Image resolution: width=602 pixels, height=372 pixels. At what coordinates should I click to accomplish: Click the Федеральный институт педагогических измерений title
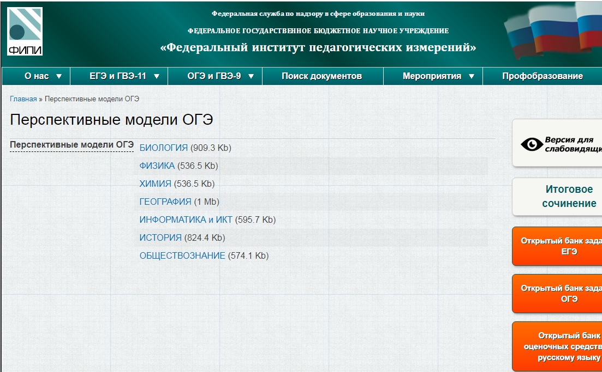(x=318, y=47)
